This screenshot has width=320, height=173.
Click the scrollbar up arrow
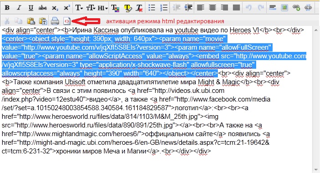316,30
